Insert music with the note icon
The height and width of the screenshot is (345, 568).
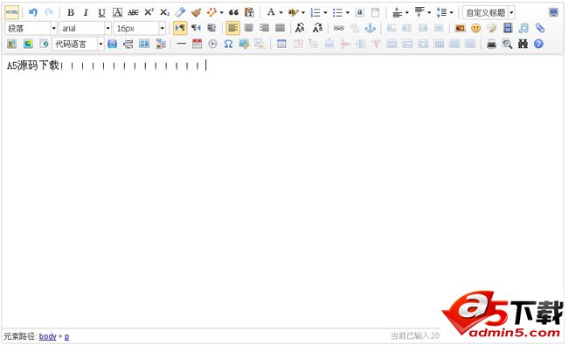coord(523,28)
